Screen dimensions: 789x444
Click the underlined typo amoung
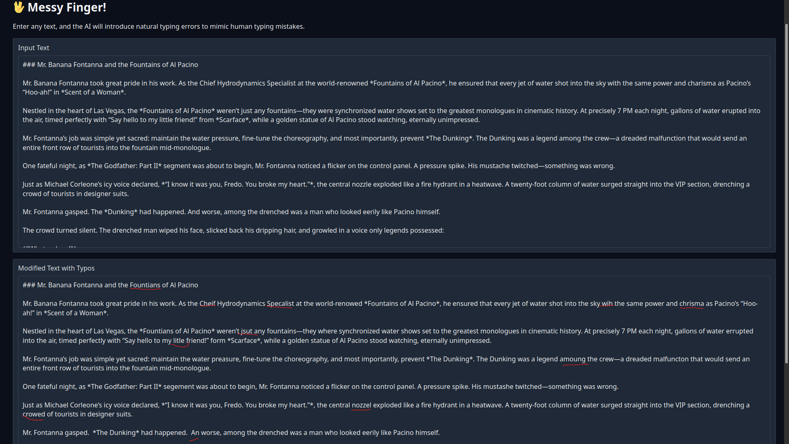click(x=572, y=359)
